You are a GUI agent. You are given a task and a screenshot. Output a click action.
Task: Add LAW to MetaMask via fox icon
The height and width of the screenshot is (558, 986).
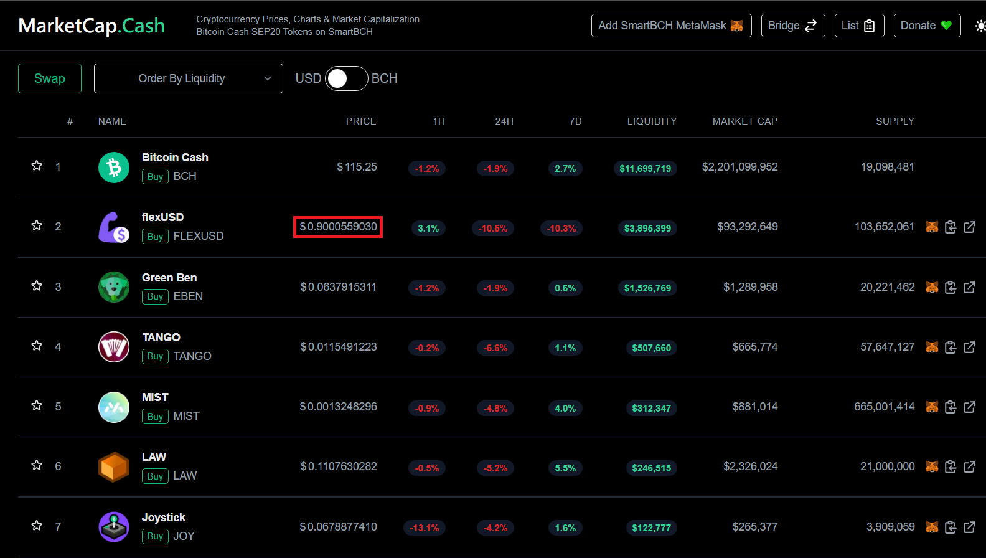point(932,467)
